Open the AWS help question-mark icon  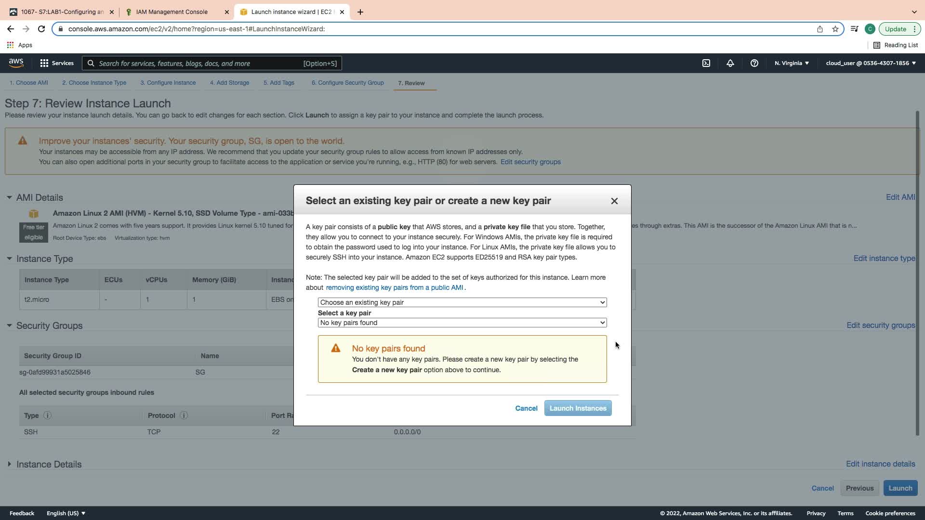pos(754,63)
